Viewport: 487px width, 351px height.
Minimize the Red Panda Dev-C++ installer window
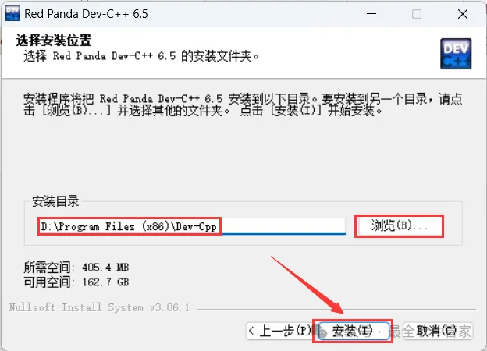[371, 14]
